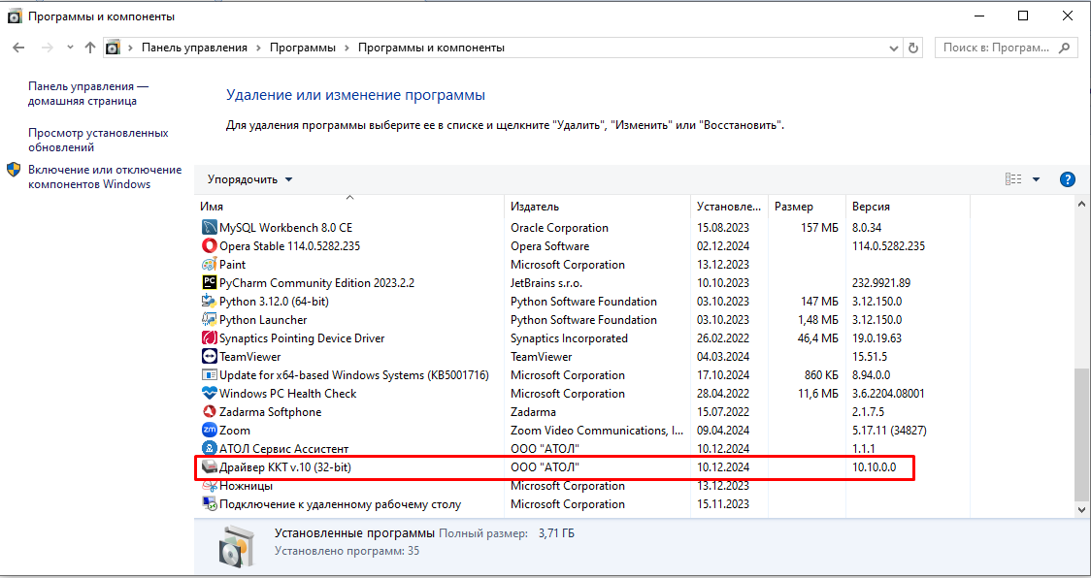Click the Windows PC Health Check icon
Screen dimensions: 1091x578
[209, 394]
